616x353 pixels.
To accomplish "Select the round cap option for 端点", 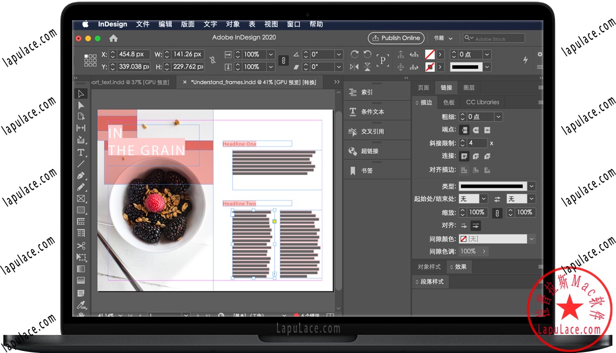I will click(x=475, y=130).
